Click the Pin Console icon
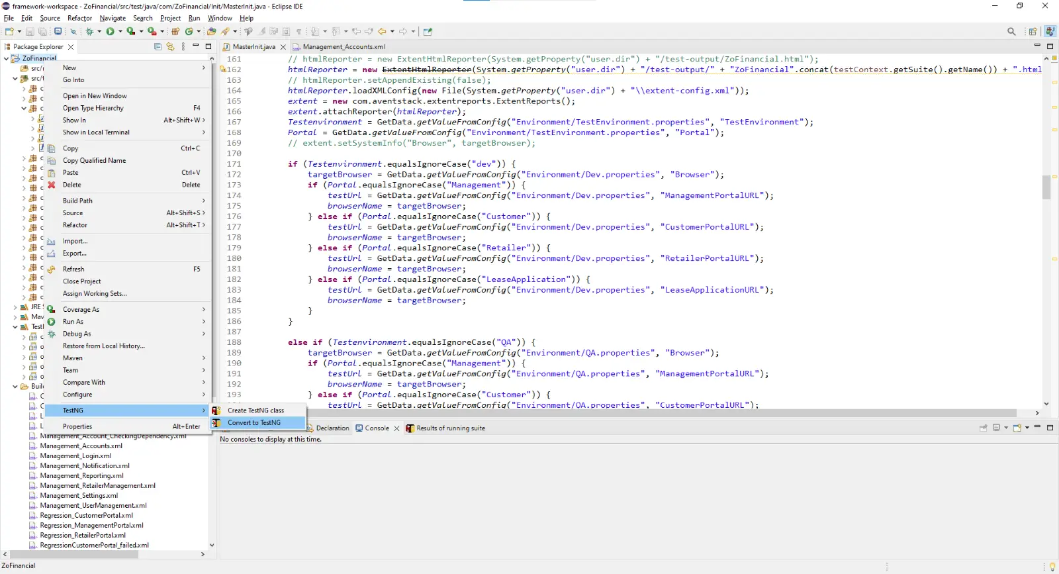 [984, 428]
